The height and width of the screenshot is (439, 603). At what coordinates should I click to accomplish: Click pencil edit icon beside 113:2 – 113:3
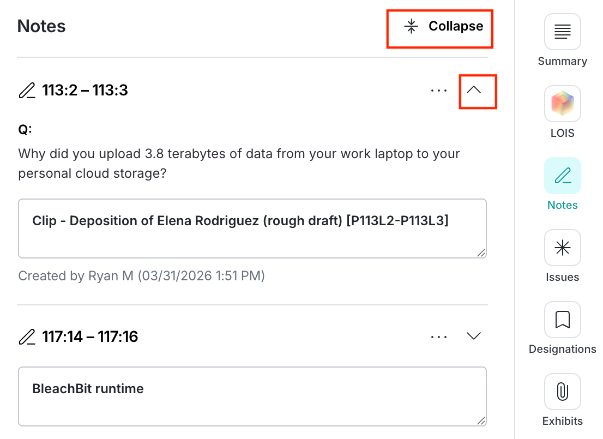coord(27,91)
